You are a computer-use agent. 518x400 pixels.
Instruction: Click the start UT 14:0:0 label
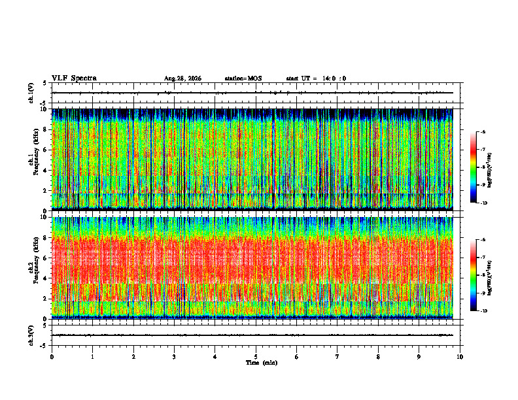(316, 78)
